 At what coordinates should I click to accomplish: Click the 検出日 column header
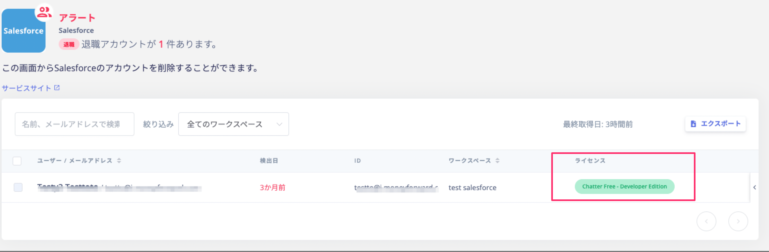click(269, 161)
